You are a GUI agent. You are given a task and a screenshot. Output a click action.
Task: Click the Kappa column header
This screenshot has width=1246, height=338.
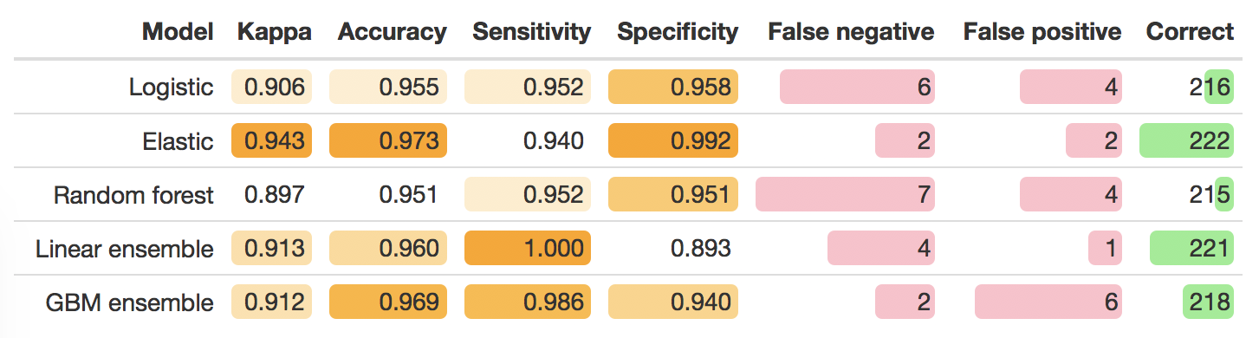275,33
